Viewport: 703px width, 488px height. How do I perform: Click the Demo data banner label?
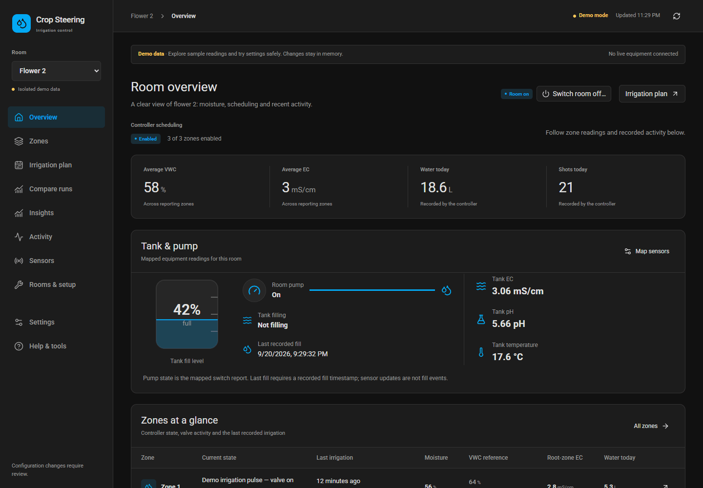pyautogui.click(x=151, y=54)
